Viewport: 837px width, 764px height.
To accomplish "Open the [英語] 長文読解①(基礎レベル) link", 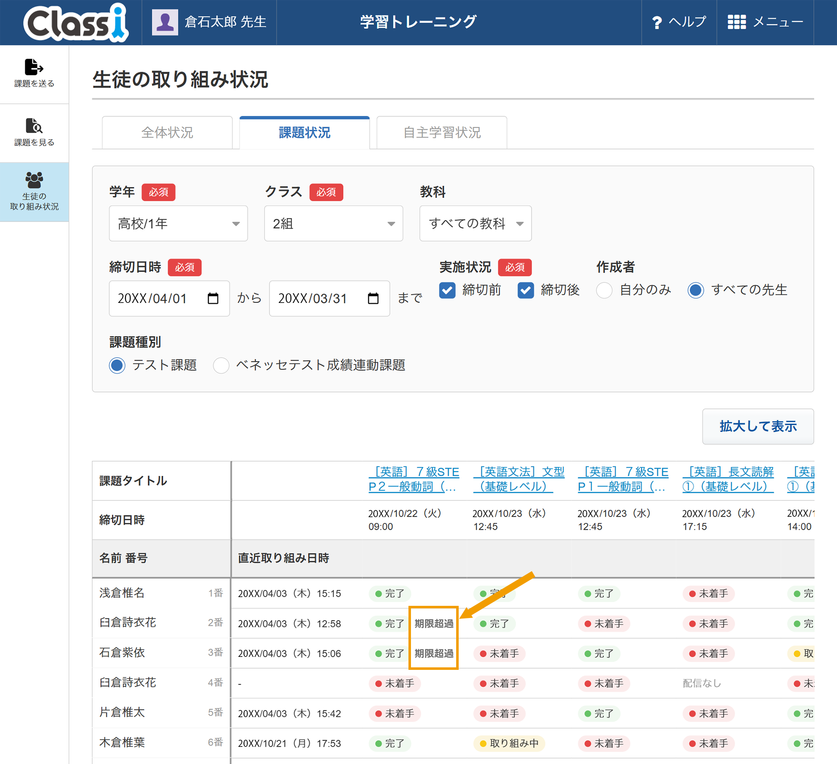I will 728,479.
